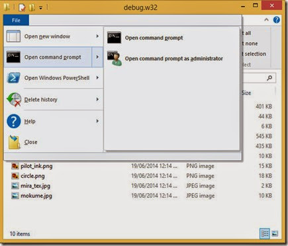288x246 pixels.
Task: Click the 545 KB size cell
Action: click(264, 136)
